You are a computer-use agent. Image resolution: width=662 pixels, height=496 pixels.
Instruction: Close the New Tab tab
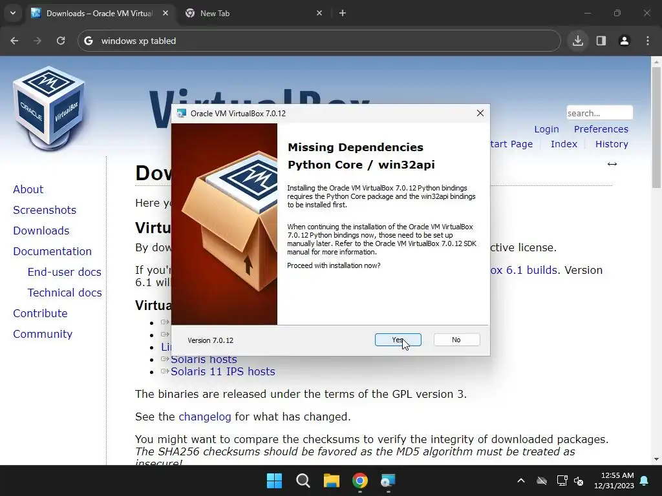coord(319,13)
